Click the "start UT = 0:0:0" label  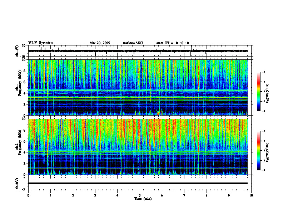tap(173, 43)
